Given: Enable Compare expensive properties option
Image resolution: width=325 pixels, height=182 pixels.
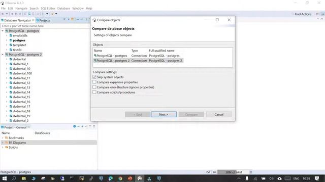Looking at the screenshot, I should [x=94, y=82].
